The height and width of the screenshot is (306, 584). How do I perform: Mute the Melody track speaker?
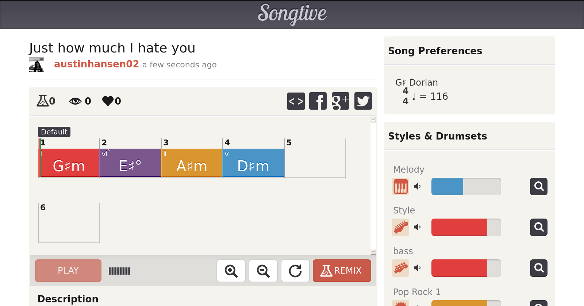click(417, 187)
